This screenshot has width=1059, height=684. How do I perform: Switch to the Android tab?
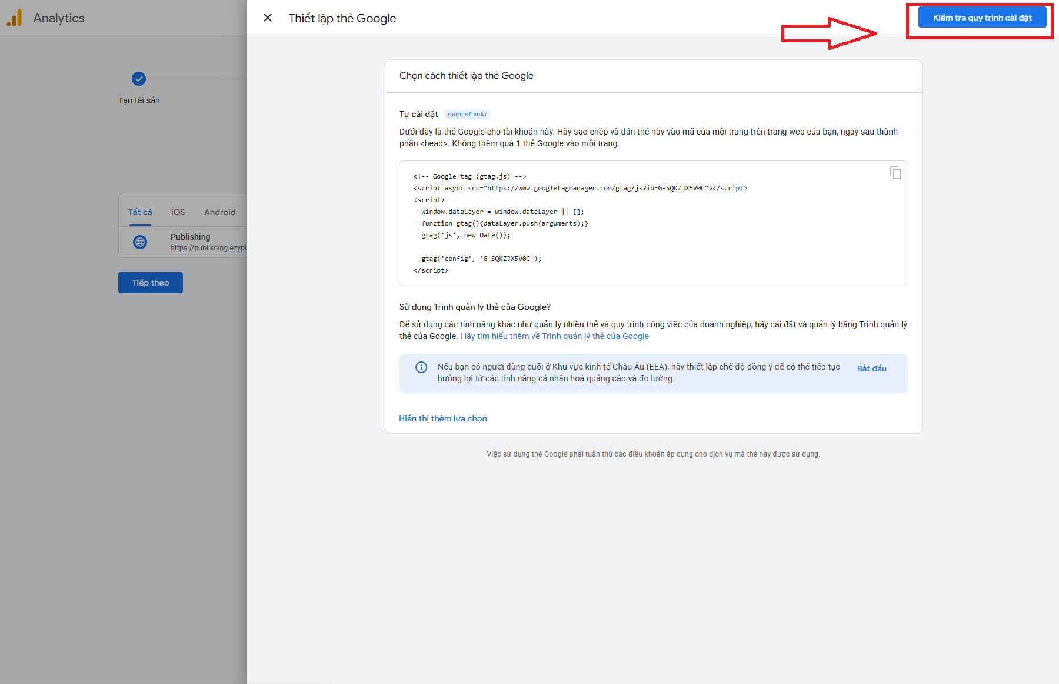pos(220,212)
